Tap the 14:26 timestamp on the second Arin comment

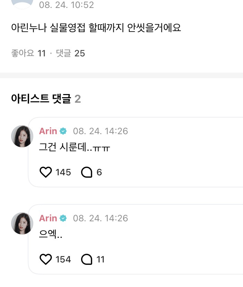tap(100, 218)
